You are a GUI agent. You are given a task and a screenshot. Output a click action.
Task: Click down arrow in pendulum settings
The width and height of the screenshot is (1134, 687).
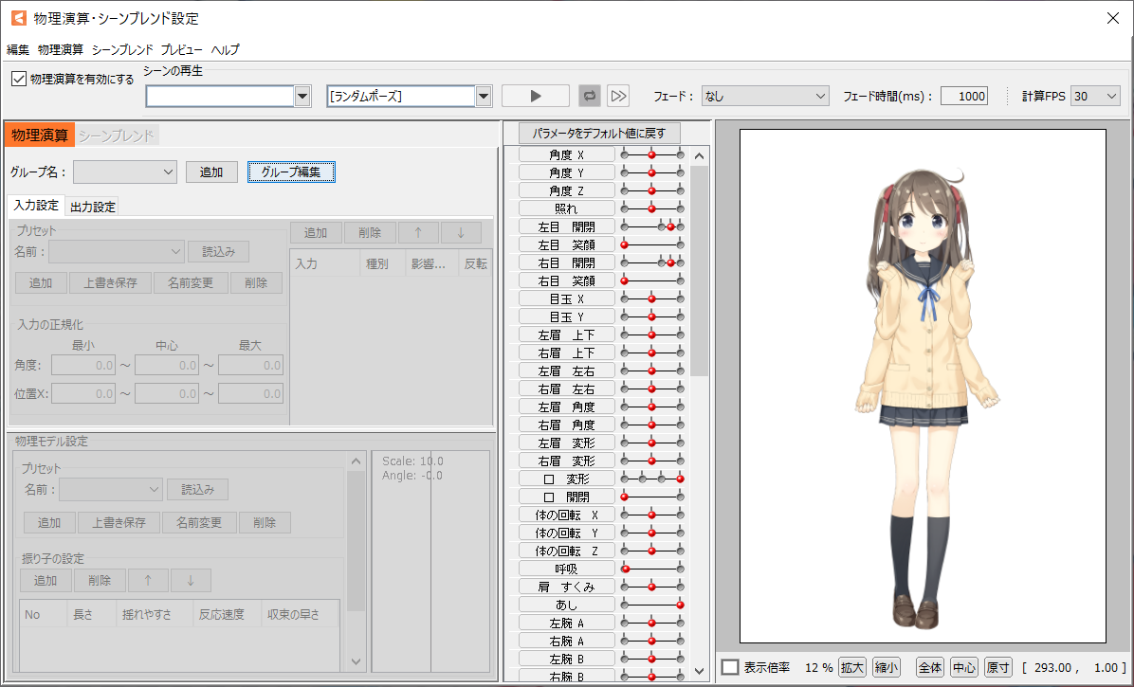tap(191, 580)
